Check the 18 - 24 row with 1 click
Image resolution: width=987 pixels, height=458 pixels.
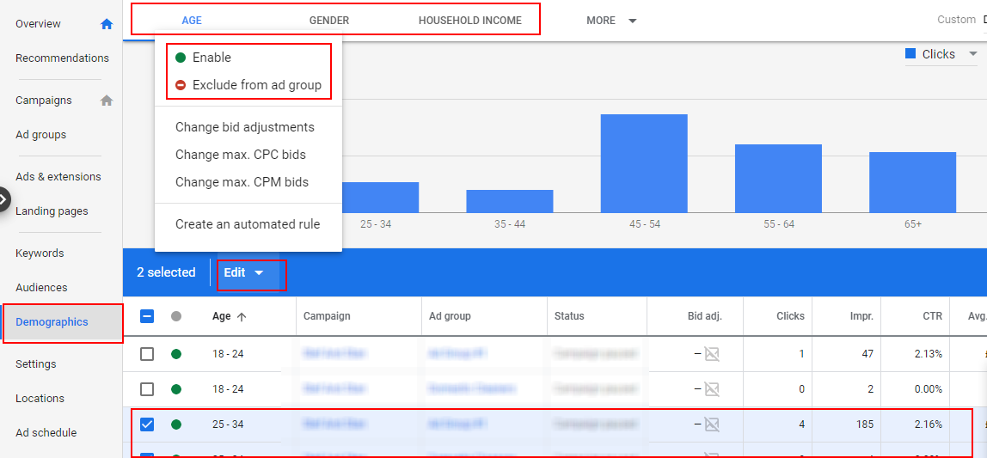147,354
